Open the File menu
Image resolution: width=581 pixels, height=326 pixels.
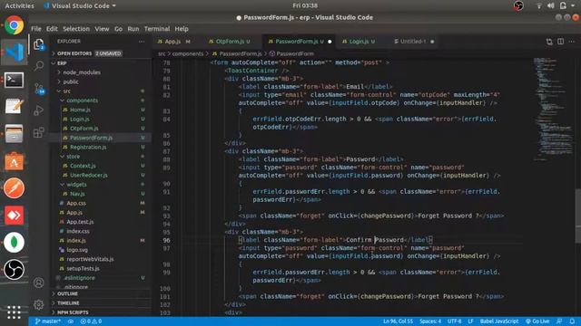click(x=36, y=29)
